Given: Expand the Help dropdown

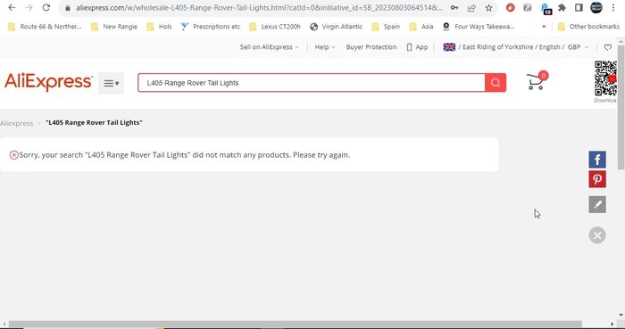Looking at the screenshot, I should point(325,47).
